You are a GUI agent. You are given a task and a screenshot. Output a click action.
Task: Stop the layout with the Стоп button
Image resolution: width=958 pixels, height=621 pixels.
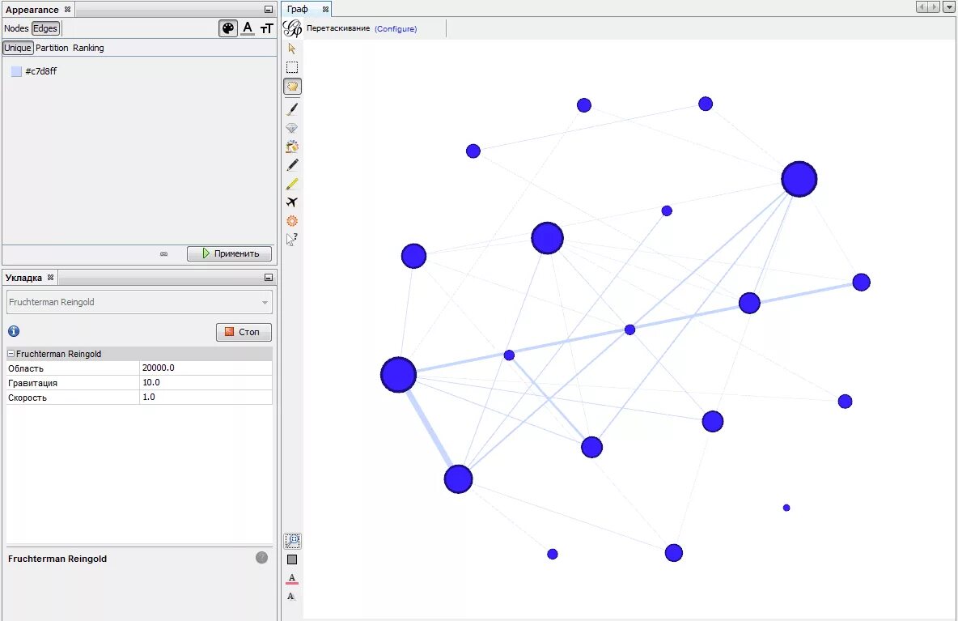click(244, 332)
